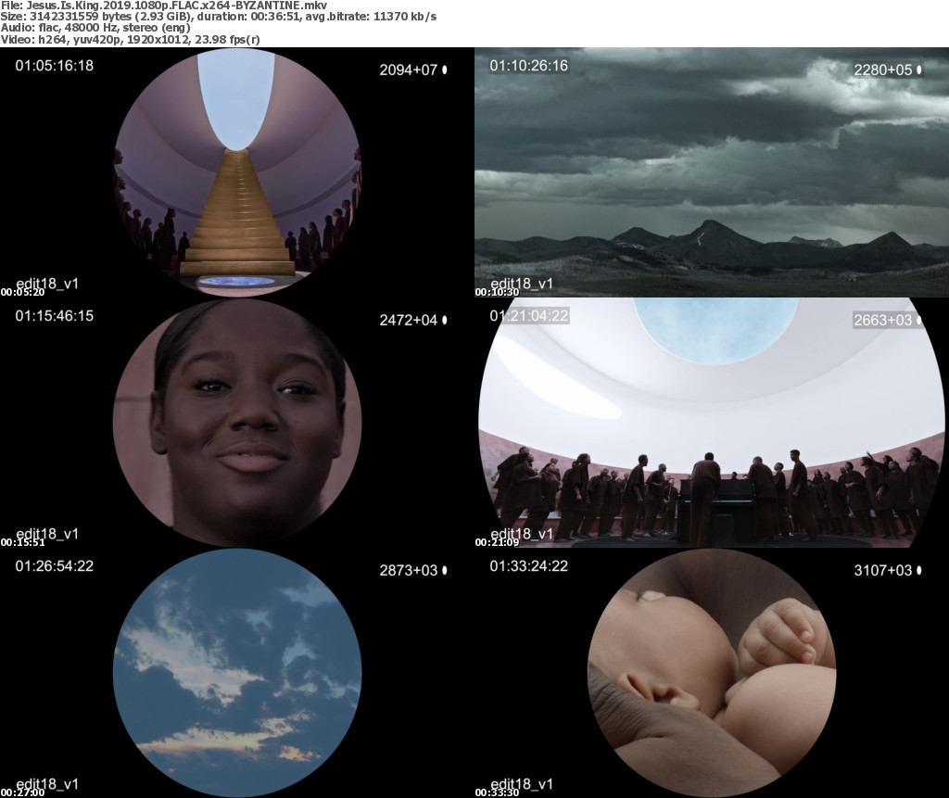
Task: Click the white oval marker beside 3107+03
Action: pos(919,570)
